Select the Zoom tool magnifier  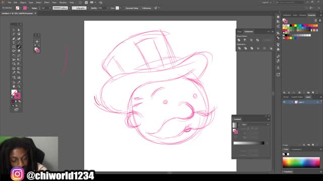[x=19, y=86]
